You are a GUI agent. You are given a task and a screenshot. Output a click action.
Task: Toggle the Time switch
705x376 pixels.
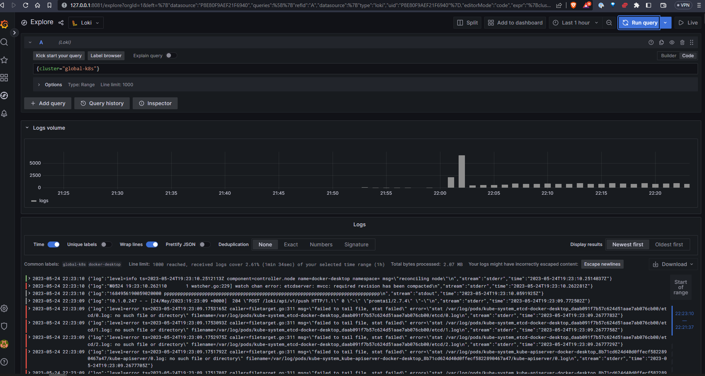[54, 244]
